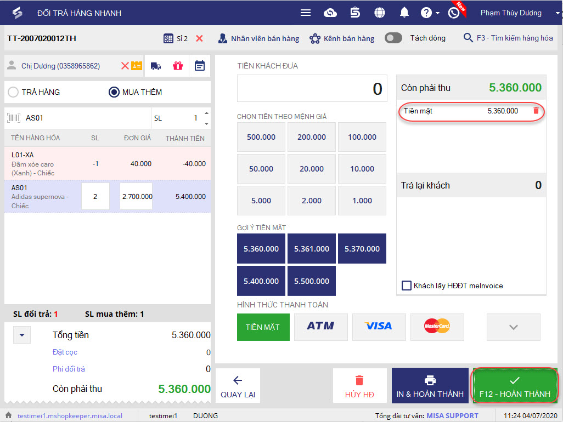The image size is (563, 422).
Task: Choose Nhân viên bán hàng
Action: tap(258, 38)
